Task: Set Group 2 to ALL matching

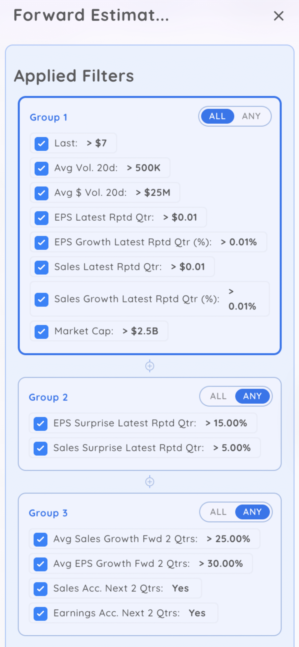Action: click(218, 396)
